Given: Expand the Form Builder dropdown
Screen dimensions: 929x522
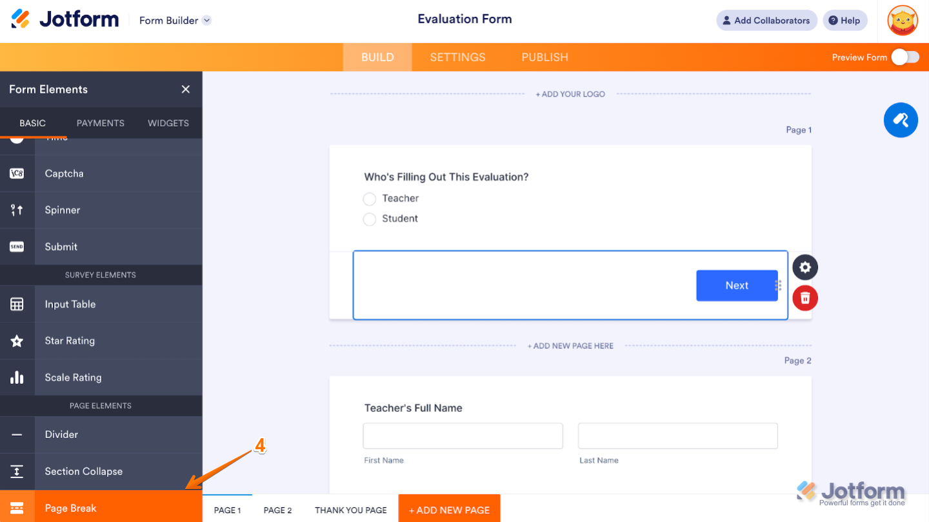Looking at the screenshot, I should click(x=206, y=21).
